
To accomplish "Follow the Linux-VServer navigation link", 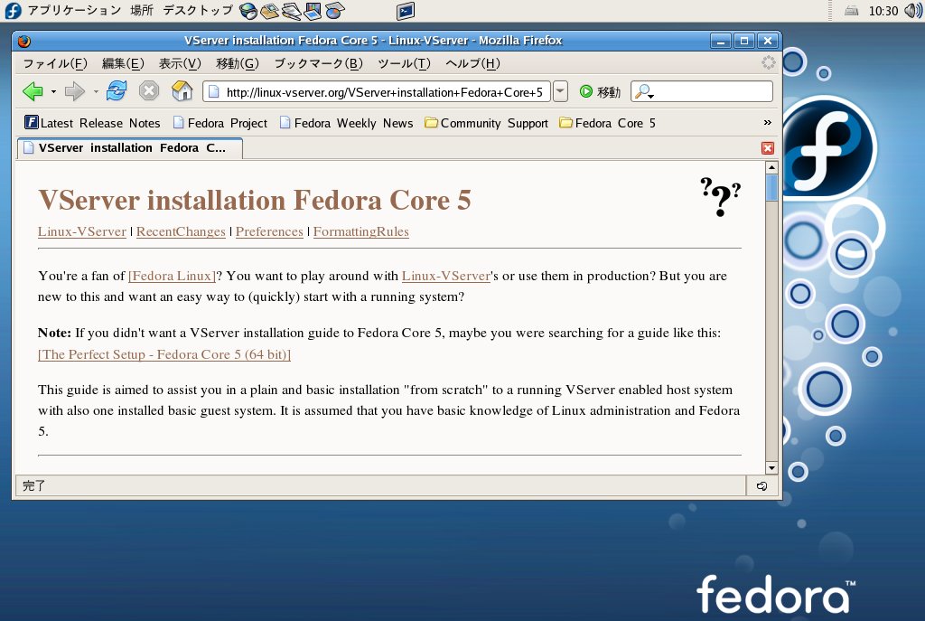I will click(82, 231).
